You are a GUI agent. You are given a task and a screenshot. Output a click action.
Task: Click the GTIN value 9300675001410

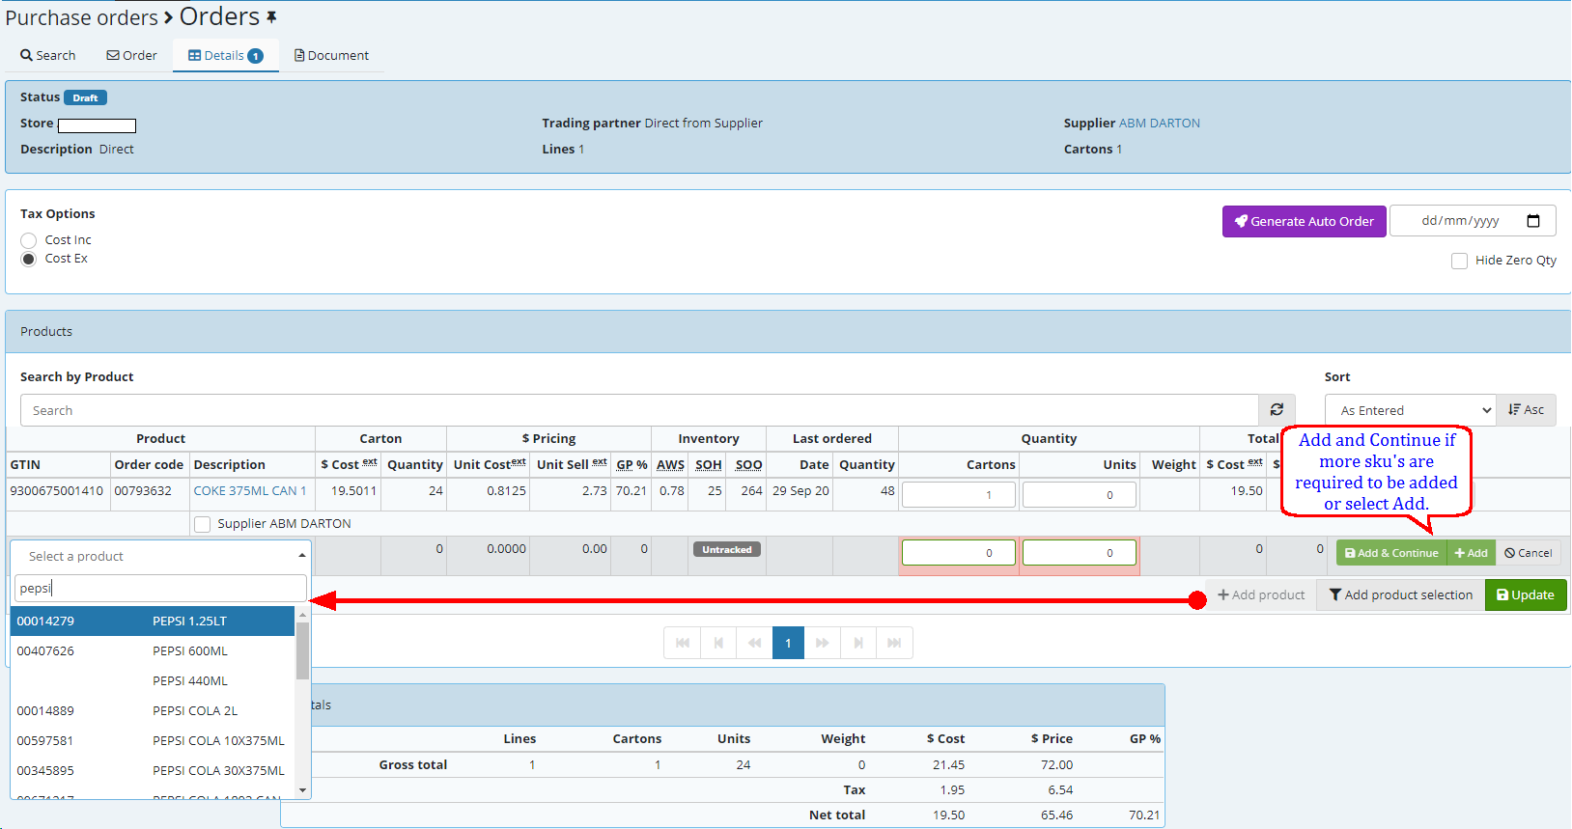point(57,491)
